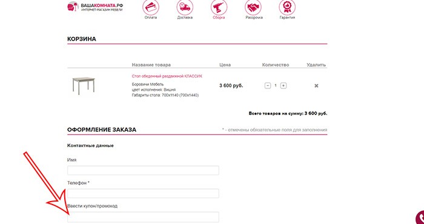
Task: Focus the Имя input field
Action: (143, 171)
